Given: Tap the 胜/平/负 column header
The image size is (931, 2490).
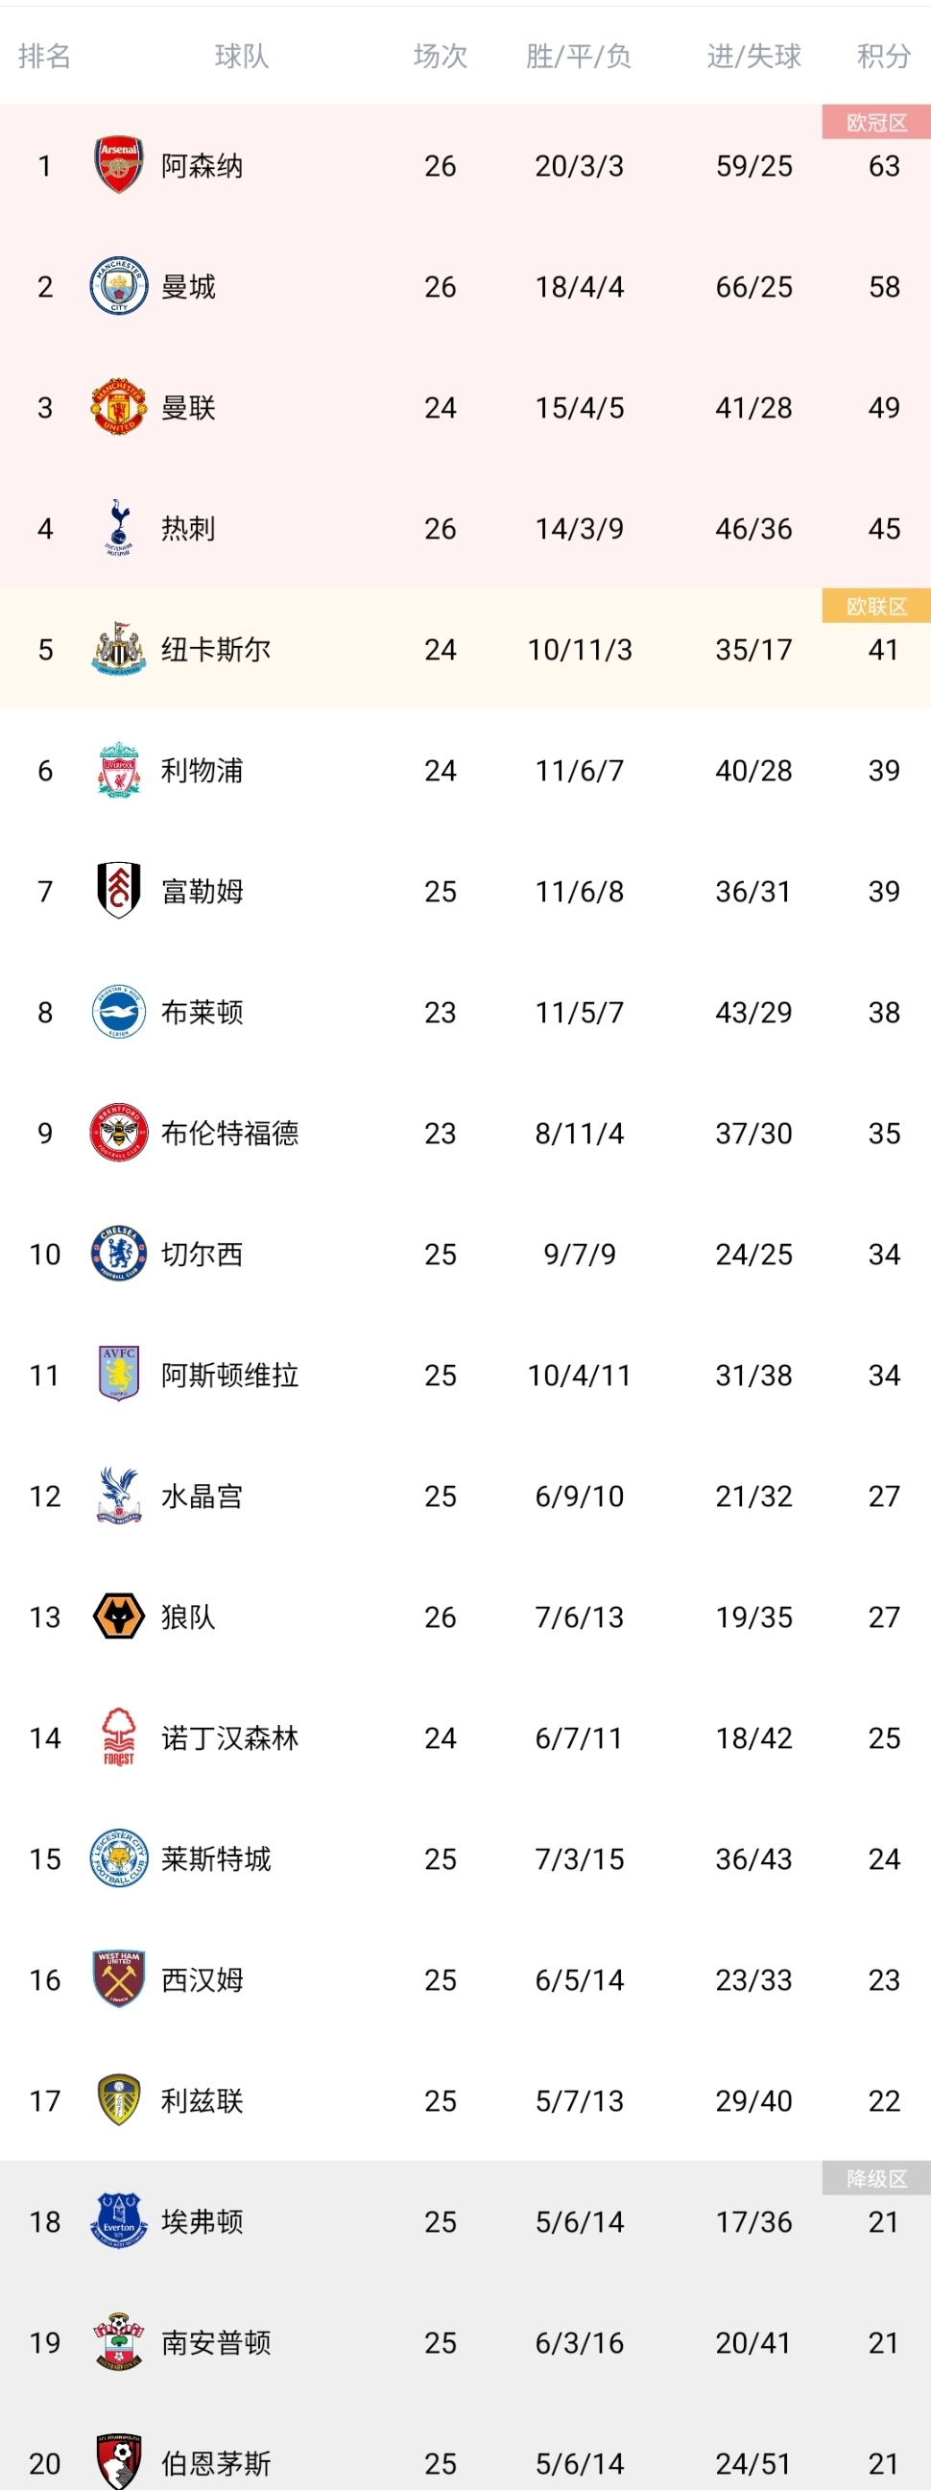Looking at the screenshot, I should [x=578, y=56].
